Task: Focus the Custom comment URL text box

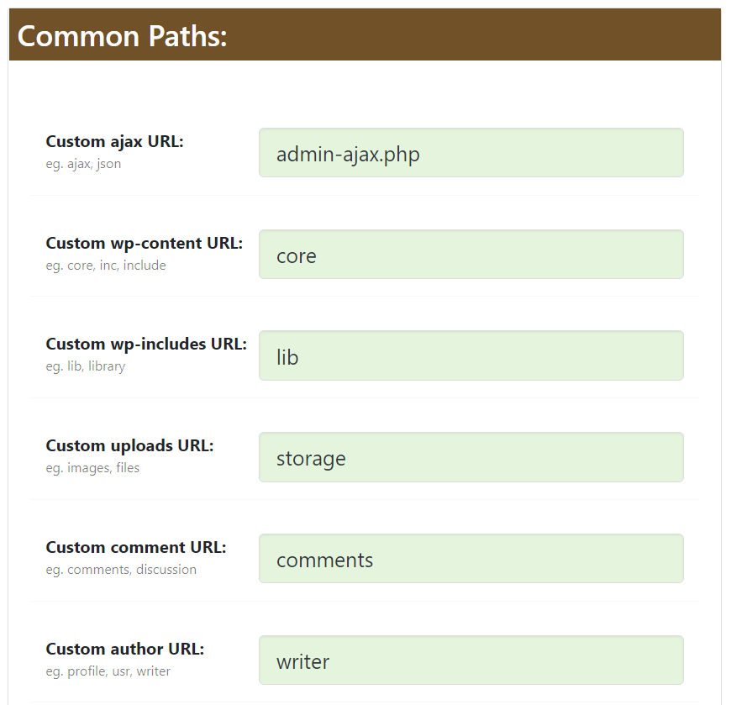Action: pos(471,559)
